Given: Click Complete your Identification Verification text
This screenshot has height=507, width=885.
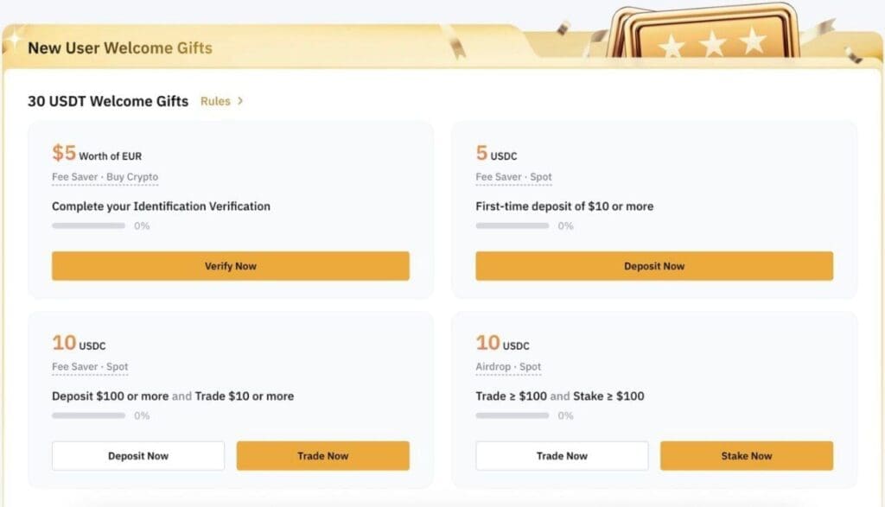Looking at the screenshot, I should tap(161, 206).
